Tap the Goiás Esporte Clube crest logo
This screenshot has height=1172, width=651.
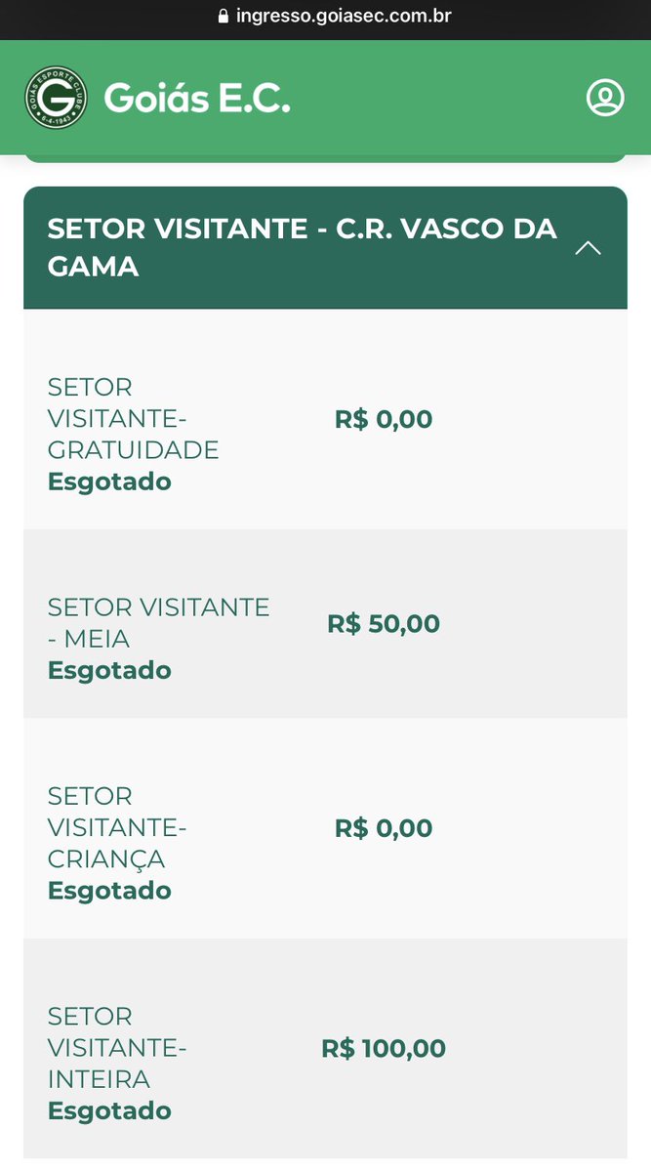tap(56, 98)
